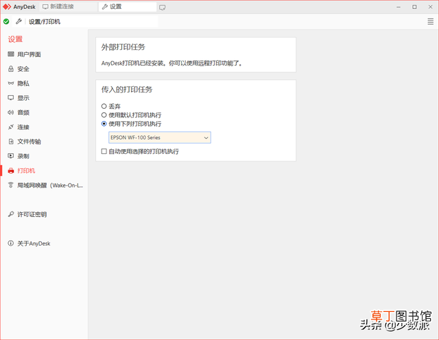Open 关于AnyDesk page
The height and width of the screenshot is (340, 439).
[x=44, y=243]
